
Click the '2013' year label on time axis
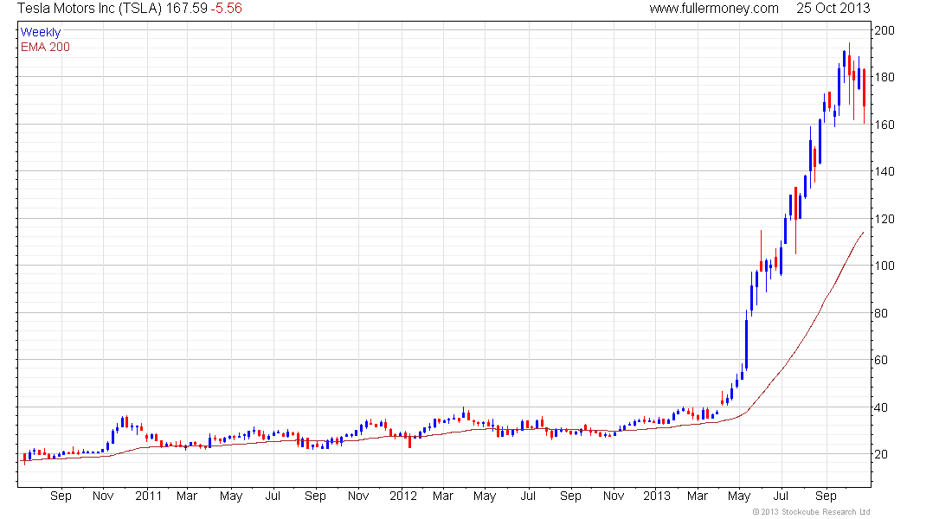click(x=656, y=496)
